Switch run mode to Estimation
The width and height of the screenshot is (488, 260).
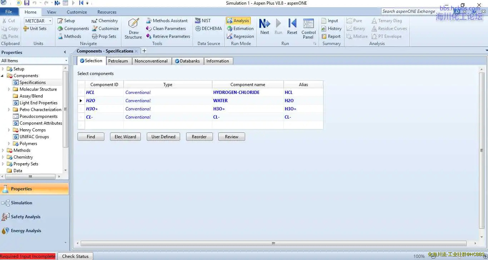[240, 29]
